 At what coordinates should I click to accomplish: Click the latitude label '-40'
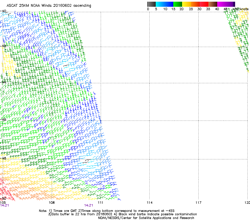coord(3,11)
